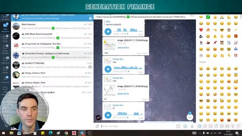Jump to the bottom of the chat
This screenshot has height=136, width=242.
point(190,117)
